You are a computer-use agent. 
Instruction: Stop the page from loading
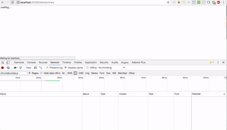coord(12,2)
